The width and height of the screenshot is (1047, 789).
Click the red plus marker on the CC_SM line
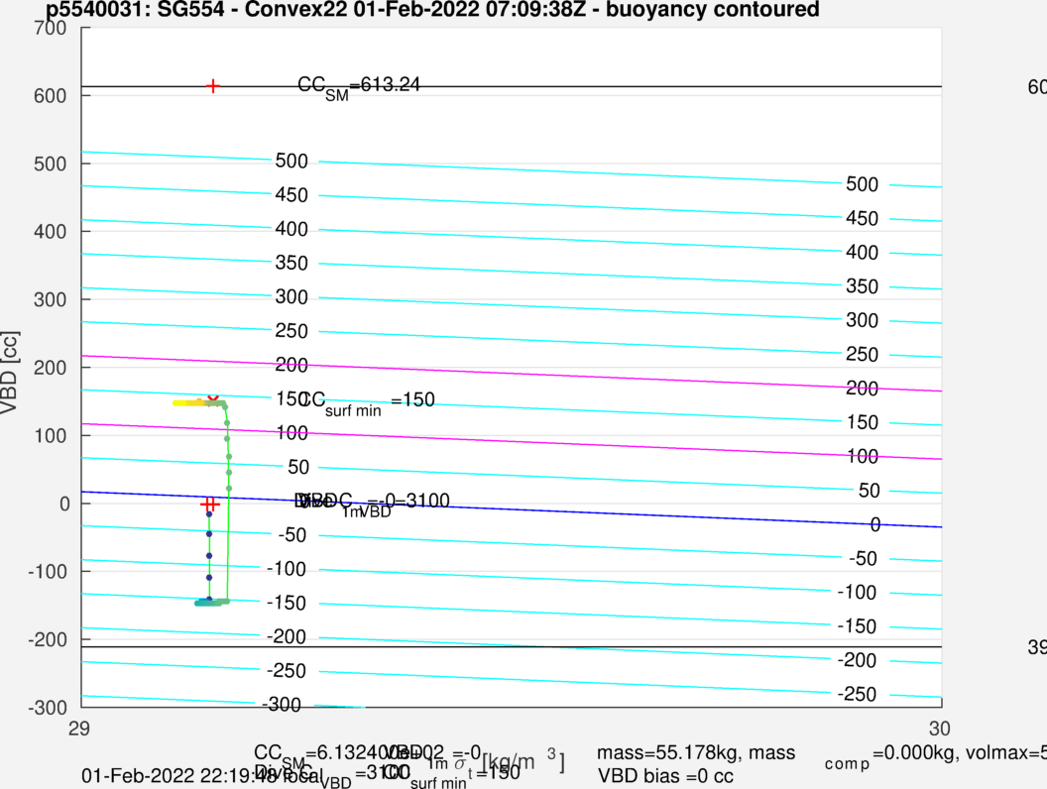[212, 86]
